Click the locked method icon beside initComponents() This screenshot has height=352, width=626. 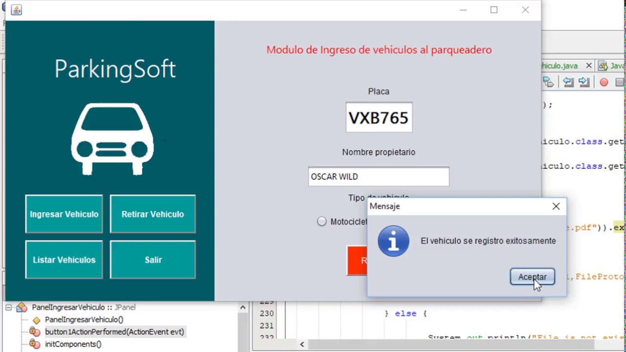pyautogui.click(x=35, y=344)
